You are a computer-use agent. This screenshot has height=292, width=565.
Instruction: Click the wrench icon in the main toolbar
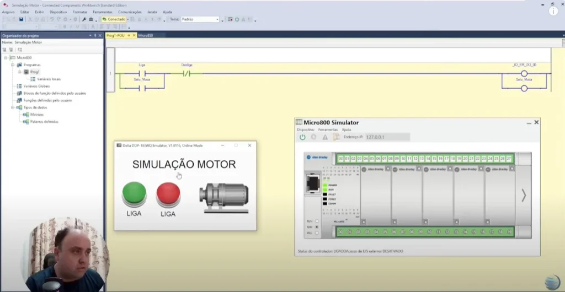point(84,19)
